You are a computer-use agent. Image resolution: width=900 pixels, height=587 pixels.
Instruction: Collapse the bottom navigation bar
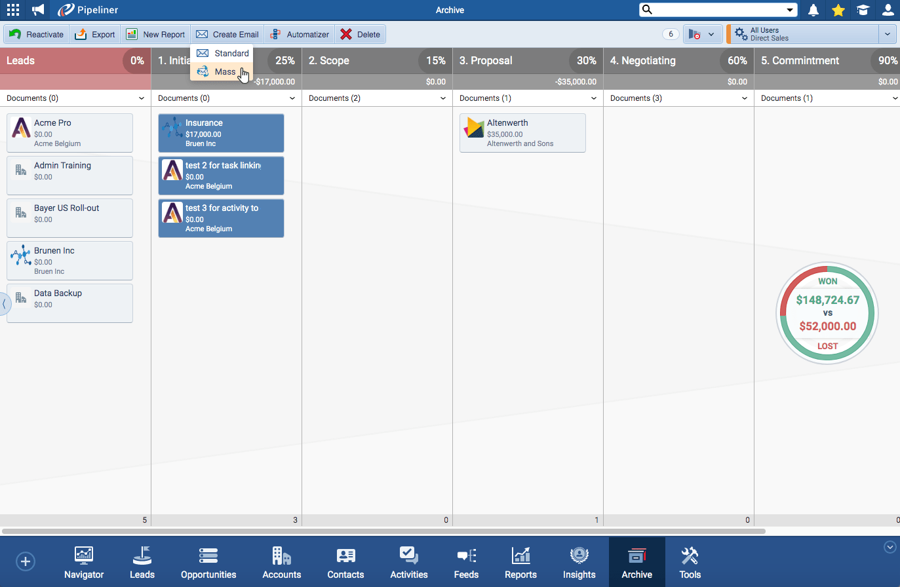(x=890, y=547)
